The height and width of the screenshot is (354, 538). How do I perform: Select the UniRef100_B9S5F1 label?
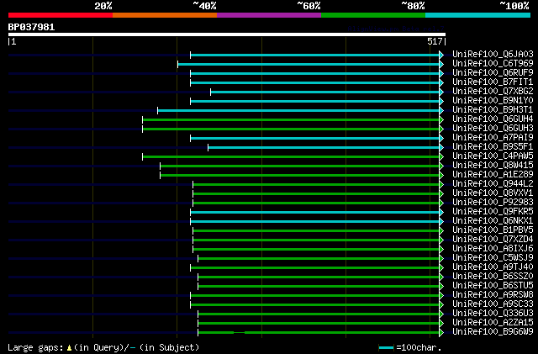[493, 147]
